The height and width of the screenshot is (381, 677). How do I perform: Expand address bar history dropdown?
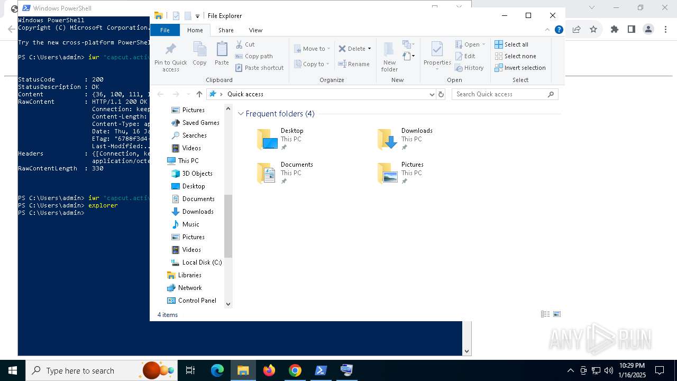(x=432, y=94)
